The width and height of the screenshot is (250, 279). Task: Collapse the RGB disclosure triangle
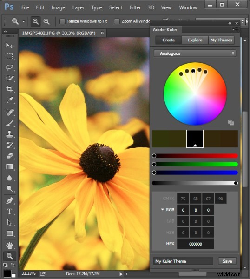(x=162, y=210)
